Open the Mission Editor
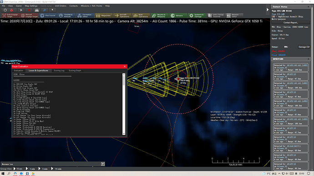 pos(234,15)
